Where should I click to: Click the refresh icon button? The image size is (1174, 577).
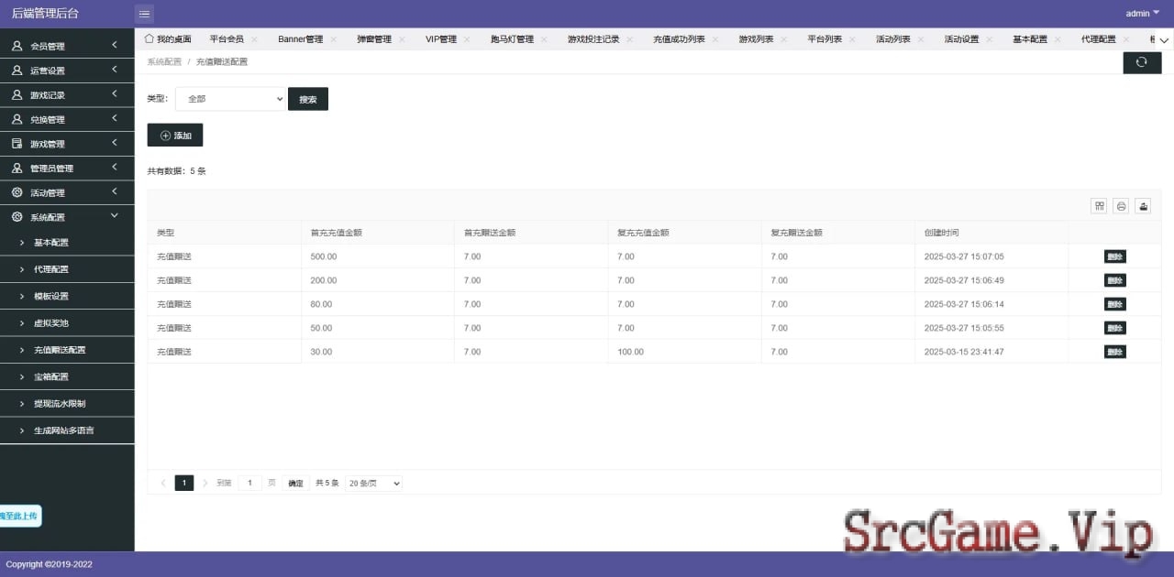pos(1141,62)
